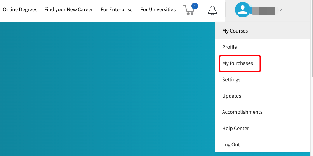
Task: Go to Online Degrees
Action: pyautogui.click(x=20, y=10)
